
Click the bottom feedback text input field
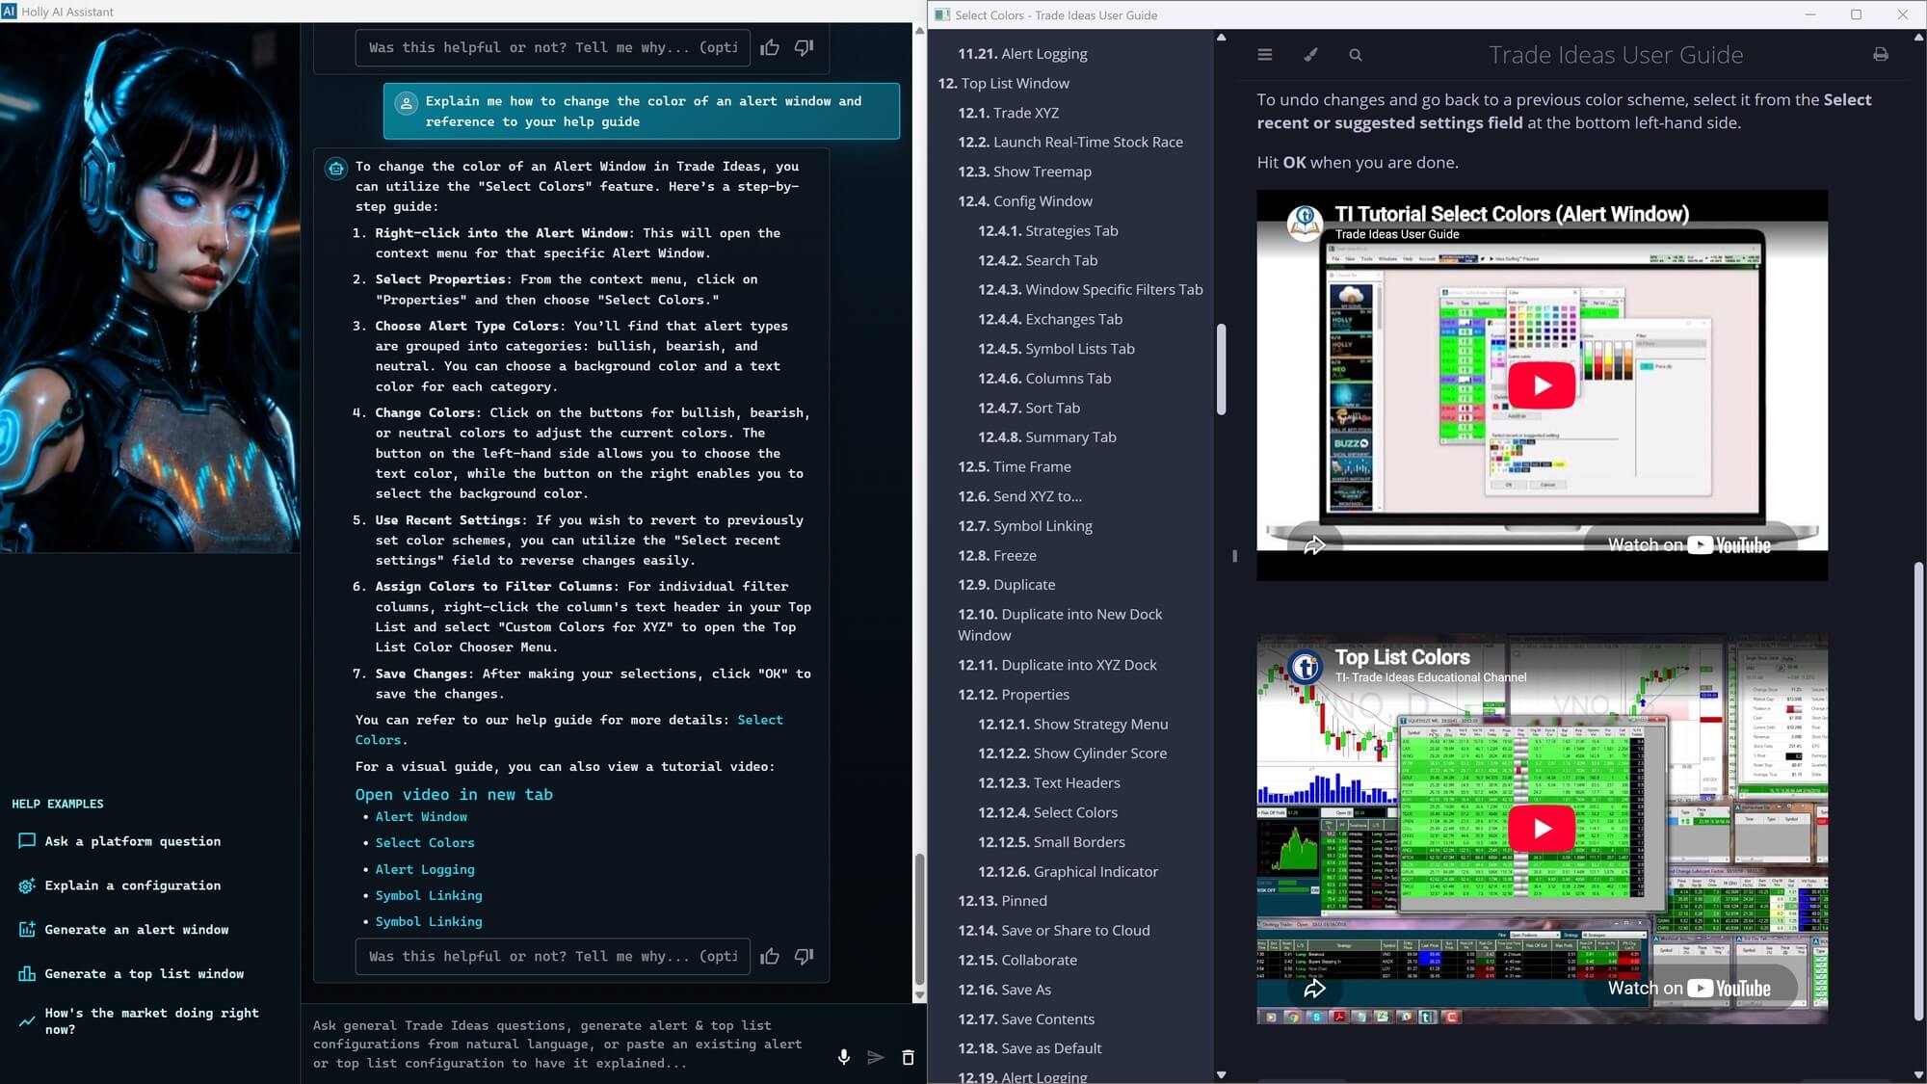click(553, 956)
